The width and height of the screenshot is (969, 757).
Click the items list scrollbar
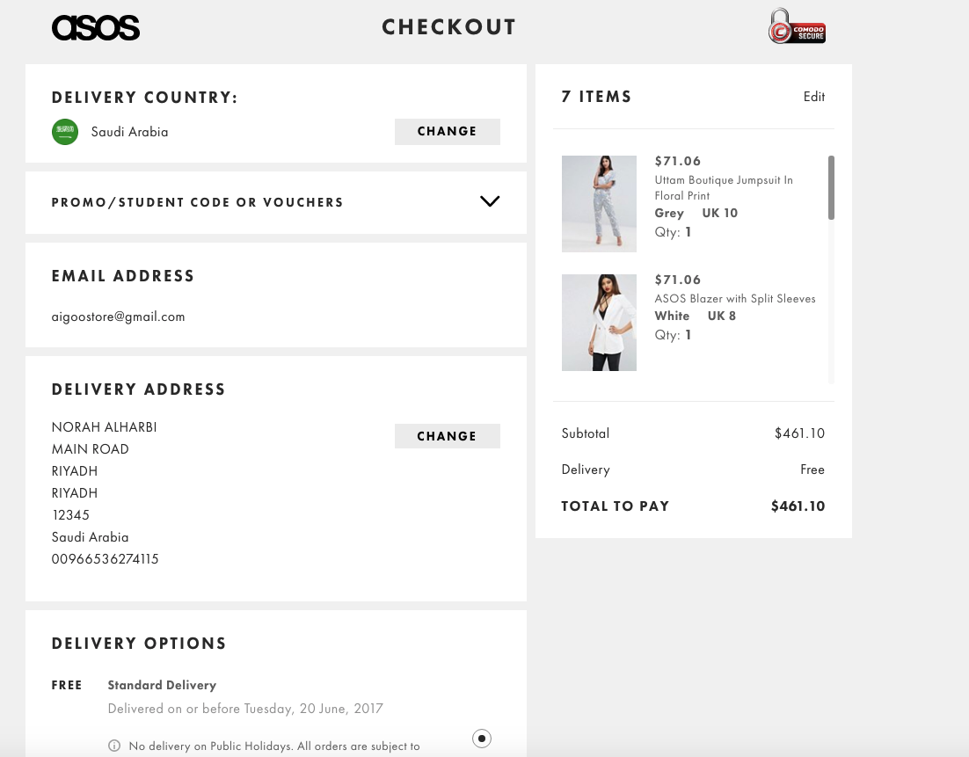click(x=831, y=187)
